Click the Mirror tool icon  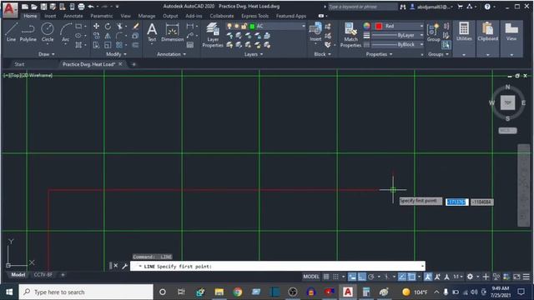coord(108,35)
